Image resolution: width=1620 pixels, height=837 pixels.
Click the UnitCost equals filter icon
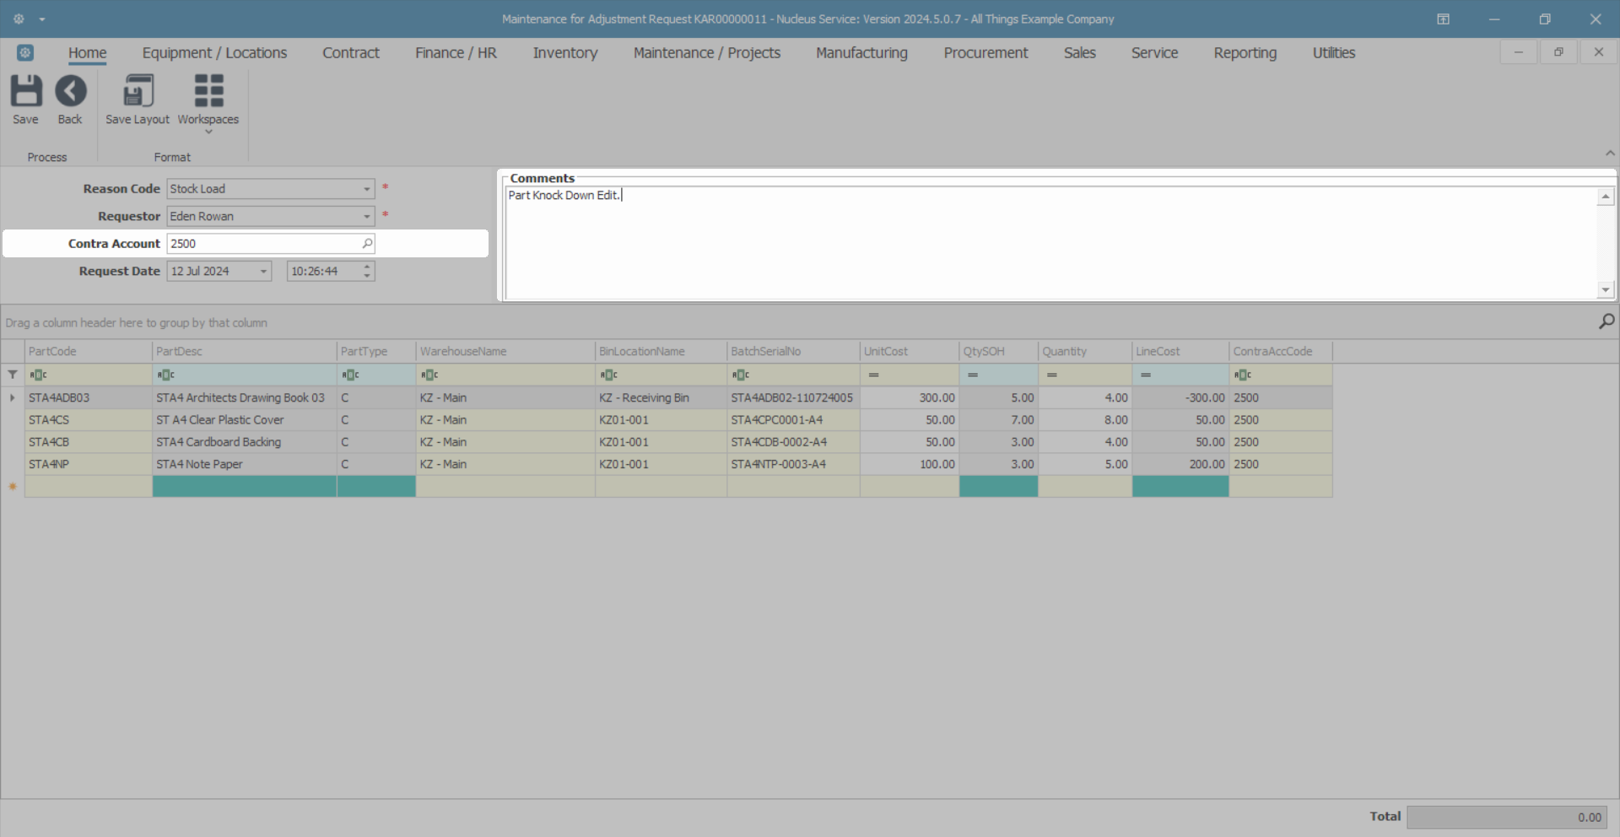coord(874,375)
